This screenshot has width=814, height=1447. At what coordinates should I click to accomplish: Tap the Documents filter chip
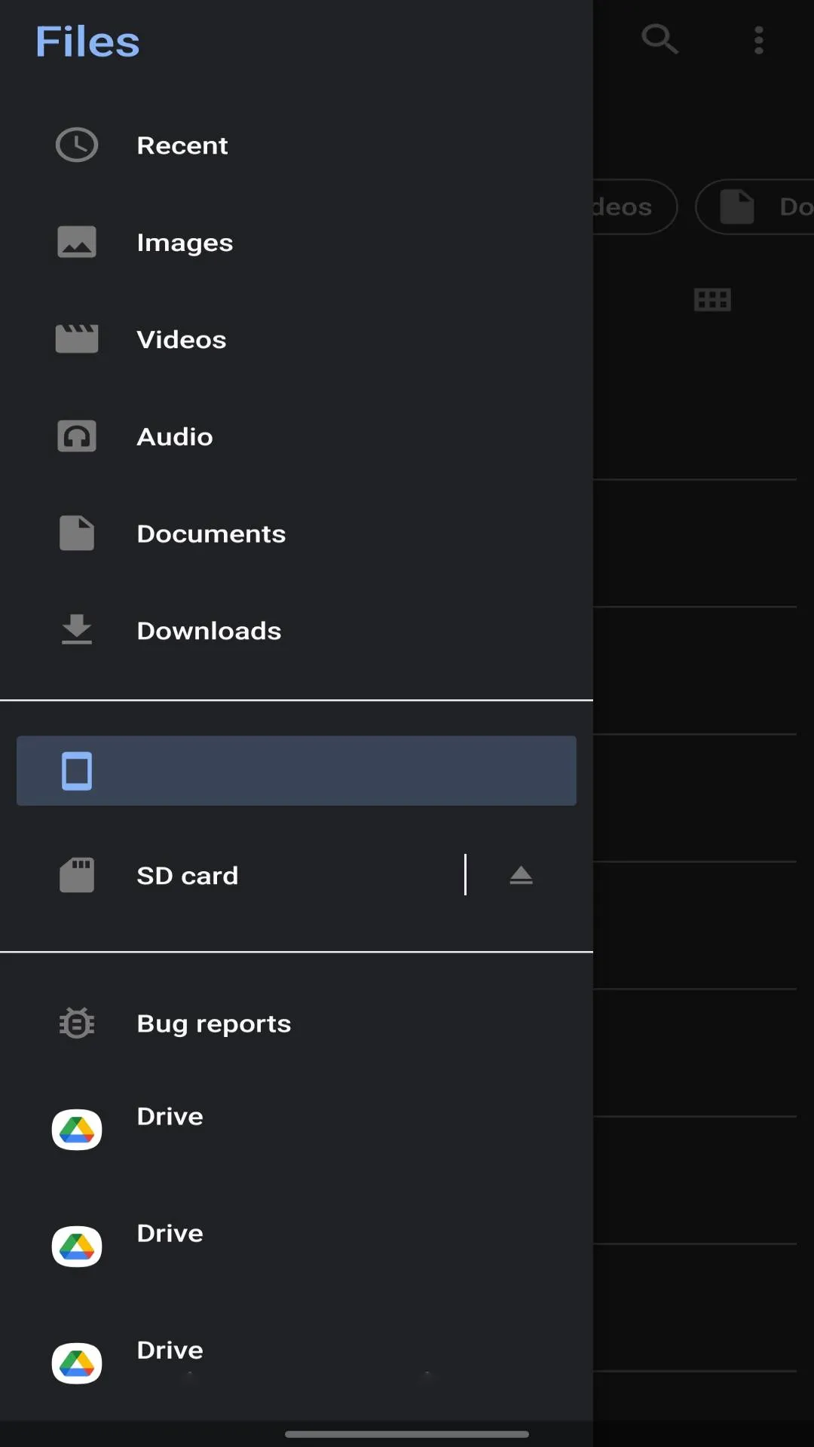755,206
